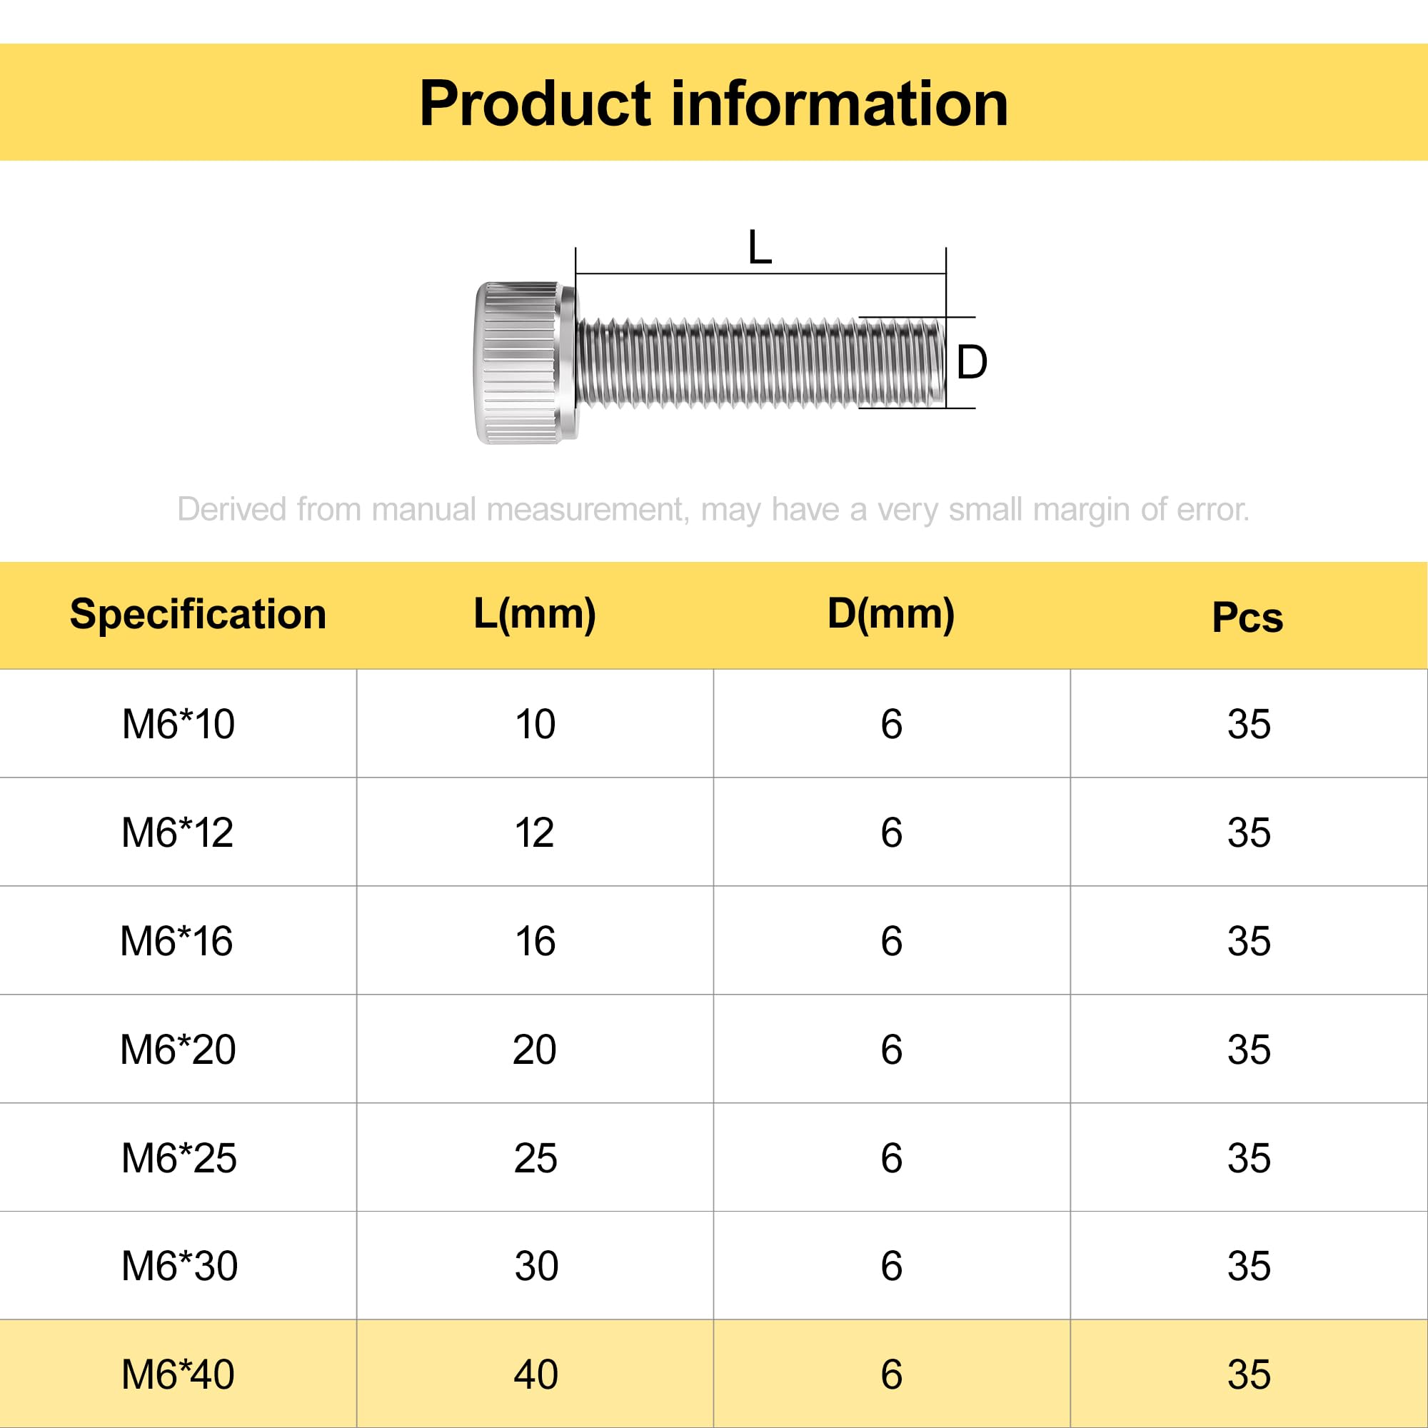Click the threaded shaft of the screw image

coord(761,362)
